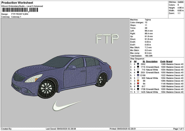Click the black swatch in stop sequence row 10
The image size is (185, 131).
point(138,89)
